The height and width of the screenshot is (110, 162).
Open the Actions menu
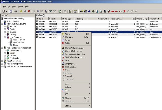pos(21,6)
